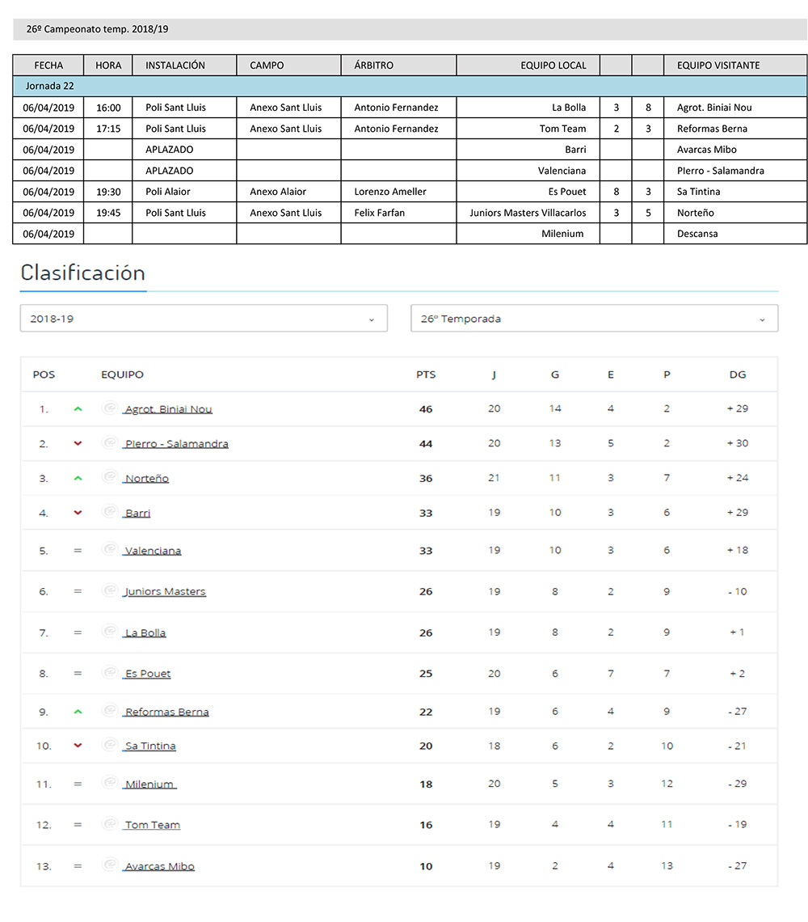Click the PTS column header
808x922 pixels.
[x=426, y=374]
